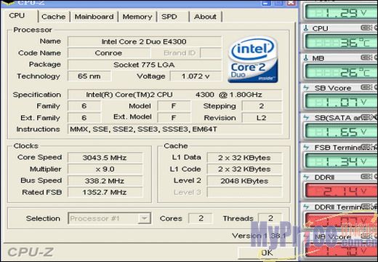Click the bolt icon beside DDRII Termination

306,207
